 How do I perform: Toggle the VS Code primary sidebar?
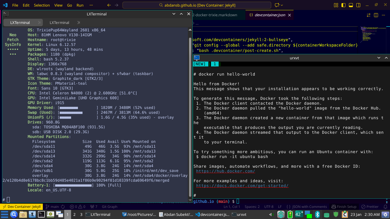[x=343, y=5]
